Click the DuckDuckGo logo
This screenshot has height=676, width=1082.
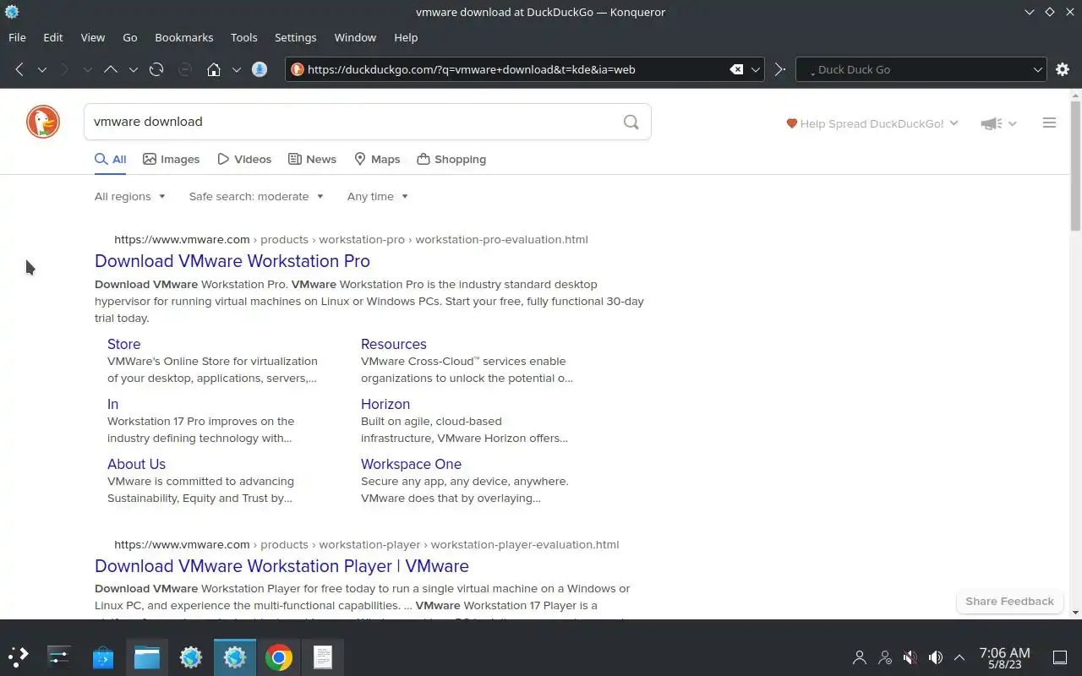[x=43, y=122]
